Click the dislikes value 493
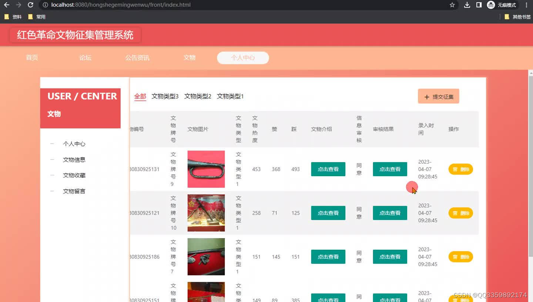This screenshot has height=302, width=533. (295, 169)
